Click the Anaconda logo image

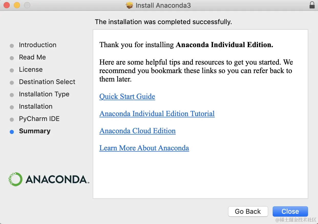coord(49,179)
